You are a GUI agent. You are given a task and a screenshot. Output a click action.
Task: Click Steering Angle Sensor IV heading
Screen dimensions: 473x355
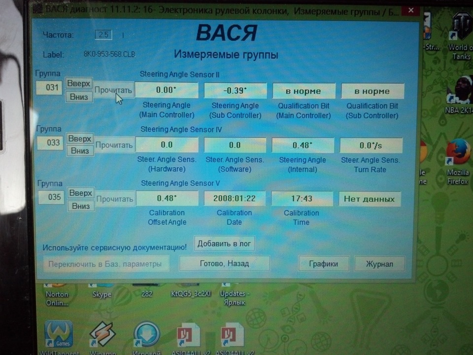181,130
